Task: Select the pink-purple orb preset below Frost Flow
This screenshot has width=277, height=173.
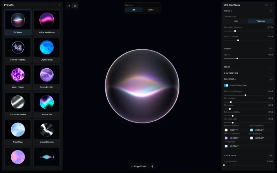Action: point(18,157)
